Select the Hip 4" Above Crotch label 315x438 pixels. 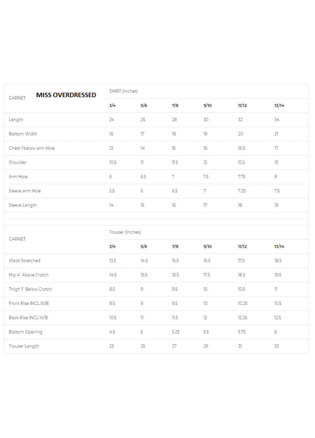tap(29, 275)
